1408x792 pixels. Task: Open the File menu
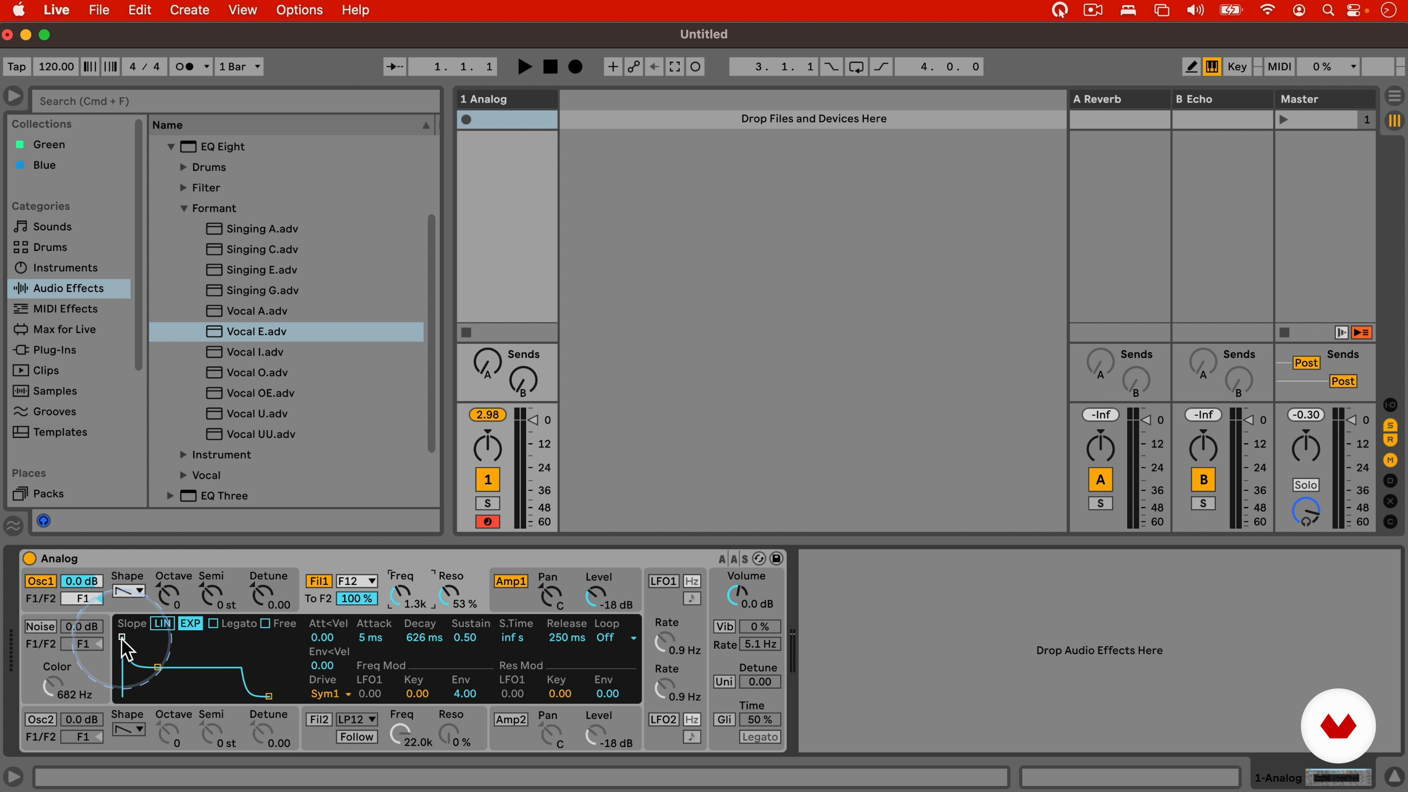point(99,10)
